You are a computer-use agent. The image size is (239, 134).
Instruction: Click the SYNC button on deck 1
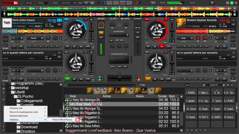click(x=88, y=46)
